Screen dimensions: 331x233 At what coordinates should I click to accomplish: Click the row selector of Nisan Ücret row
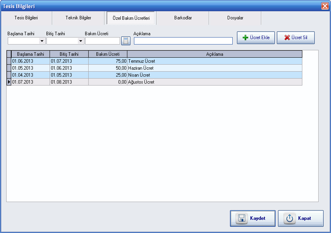(9, 75)
